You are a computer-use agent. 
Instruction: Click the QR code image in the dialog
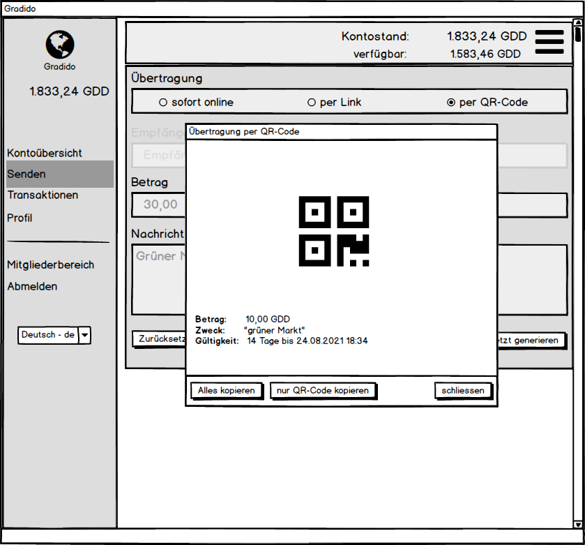click(x=333, y=230)
